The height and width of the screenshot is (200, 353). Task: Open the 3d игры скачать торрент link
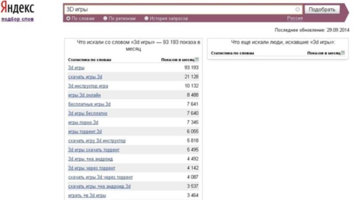[x=94, y=150]
